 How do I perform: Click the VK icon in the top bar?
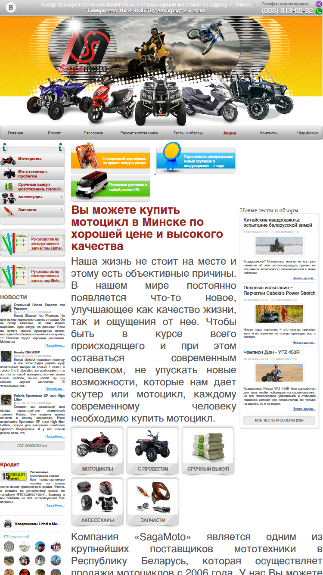(11, 7)
